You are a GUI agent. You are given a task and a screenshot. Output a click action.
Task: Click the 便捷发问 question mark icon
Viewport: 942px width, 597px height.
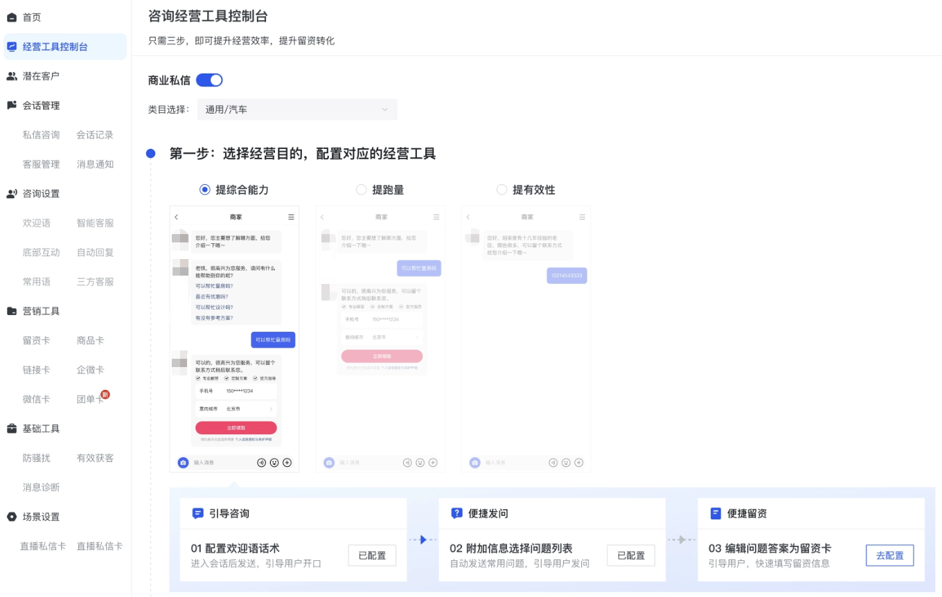pos(457,513)
